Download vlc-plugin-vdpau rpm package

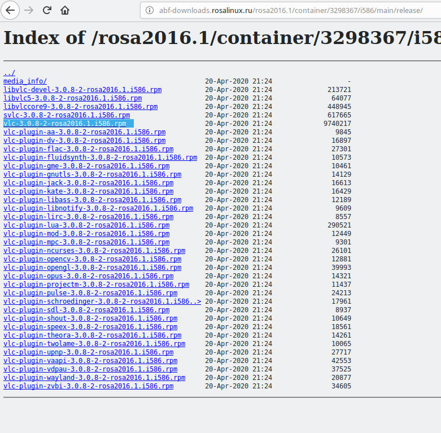point(90,369)
